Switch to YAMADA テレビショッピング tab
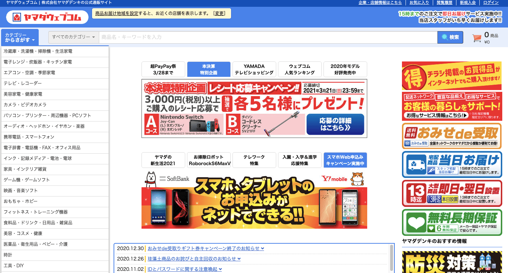The height and width of the screenshot is (273, 508). 254,69
